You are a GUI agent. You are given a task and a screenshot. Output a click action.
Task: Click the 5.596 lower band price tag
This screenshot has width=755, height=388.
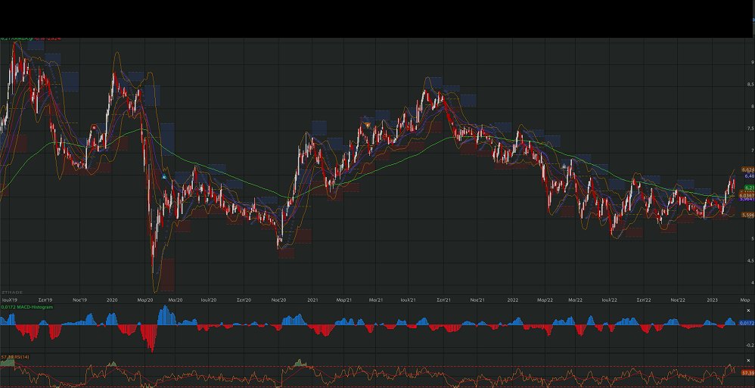pos(748,215)
